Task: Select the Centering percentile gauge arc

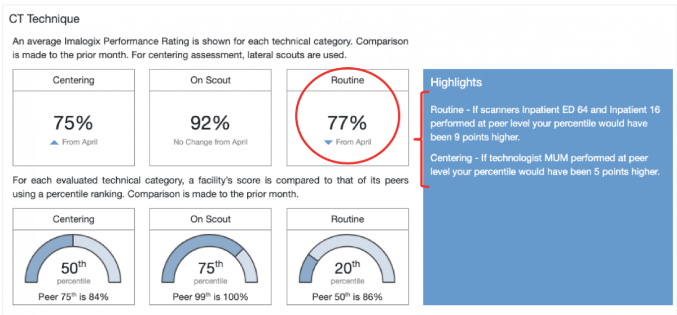Action: tap(74, 257)
